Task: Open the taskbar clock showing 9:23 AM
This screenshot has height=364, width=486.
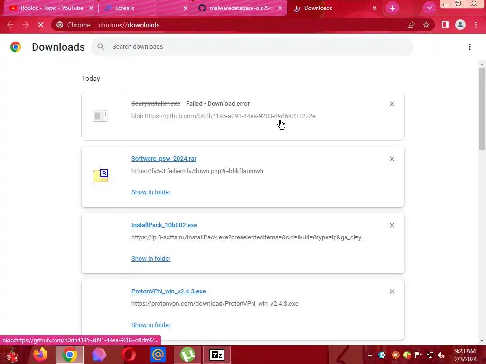Action: coord(465,355)
